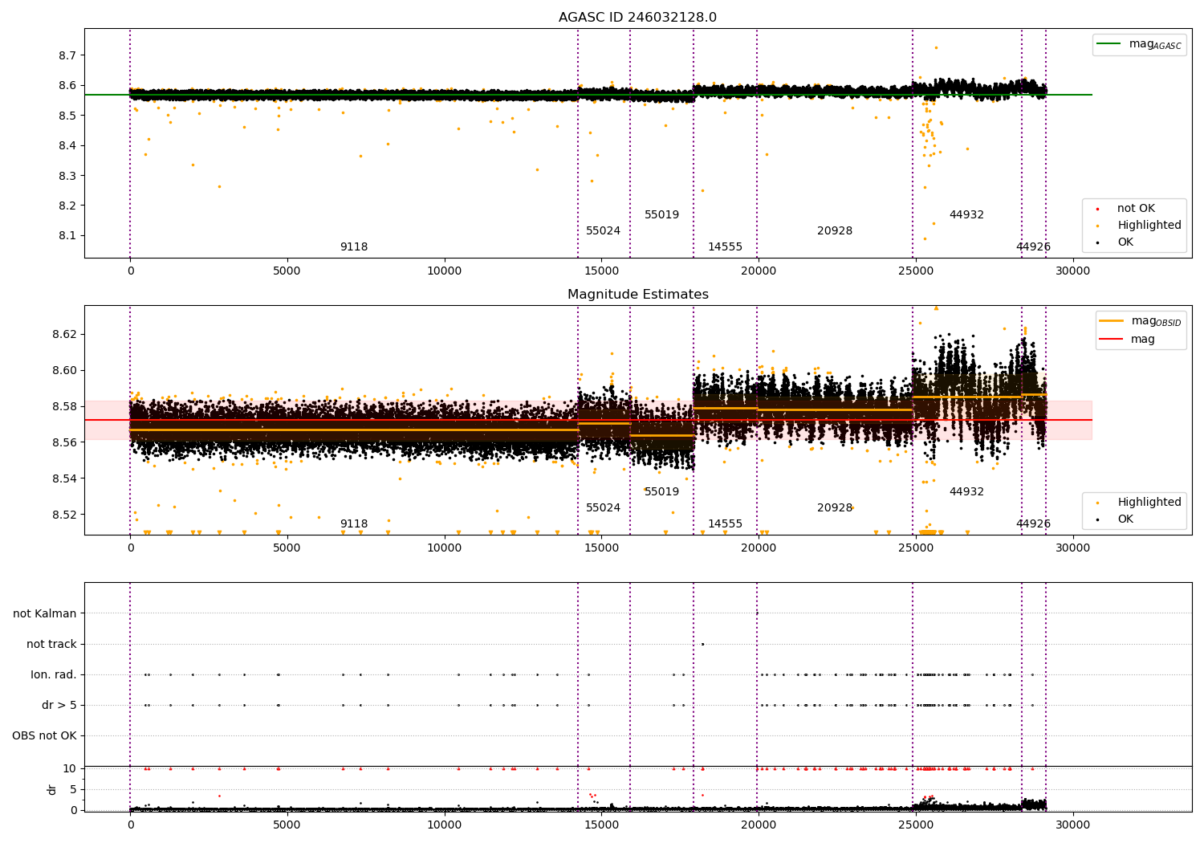Viewport: 1204px width, 843px height.
Task: Click the 8.56 tick on middle y-axis
Action: (64, 443)
